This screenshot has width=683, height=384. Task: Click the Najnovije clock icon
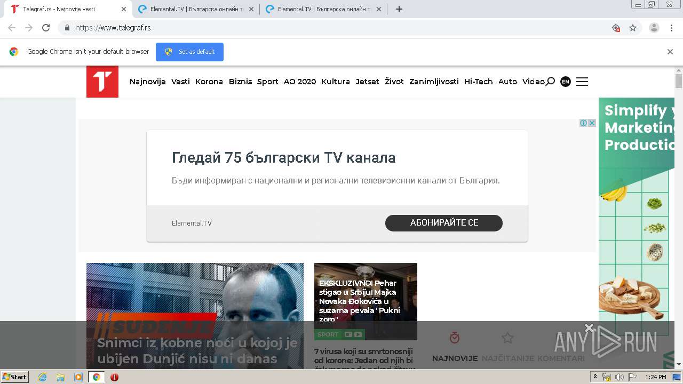pyautogui.click(x=455, y=338)
